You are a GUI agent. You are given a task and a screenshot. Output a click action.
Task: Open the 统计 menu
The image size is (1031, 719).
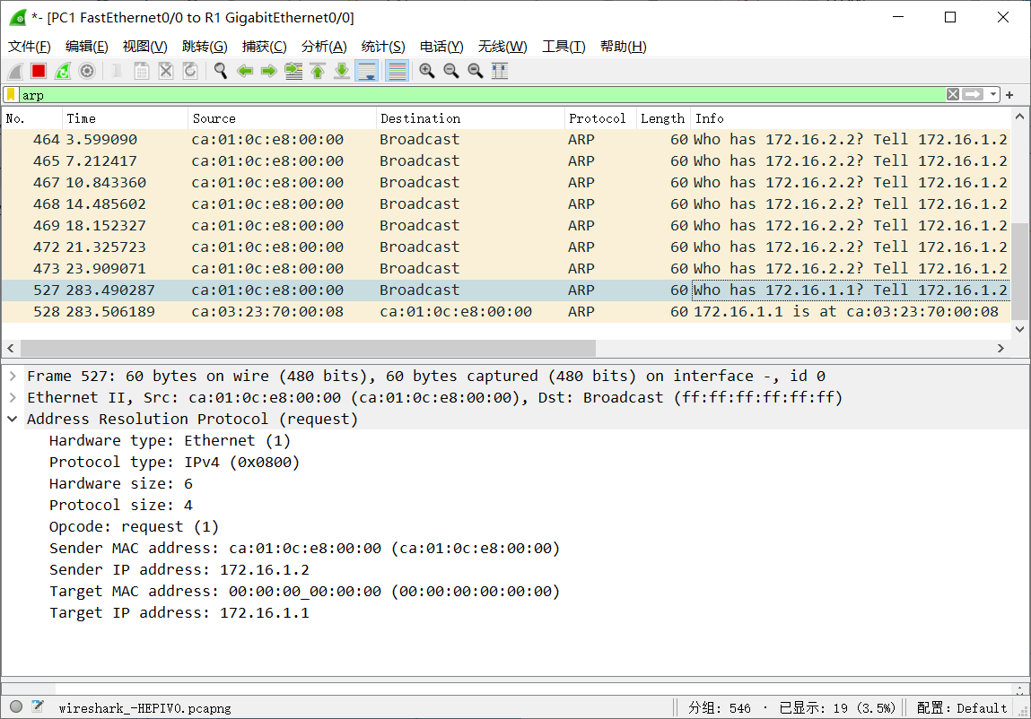point(383,46)
